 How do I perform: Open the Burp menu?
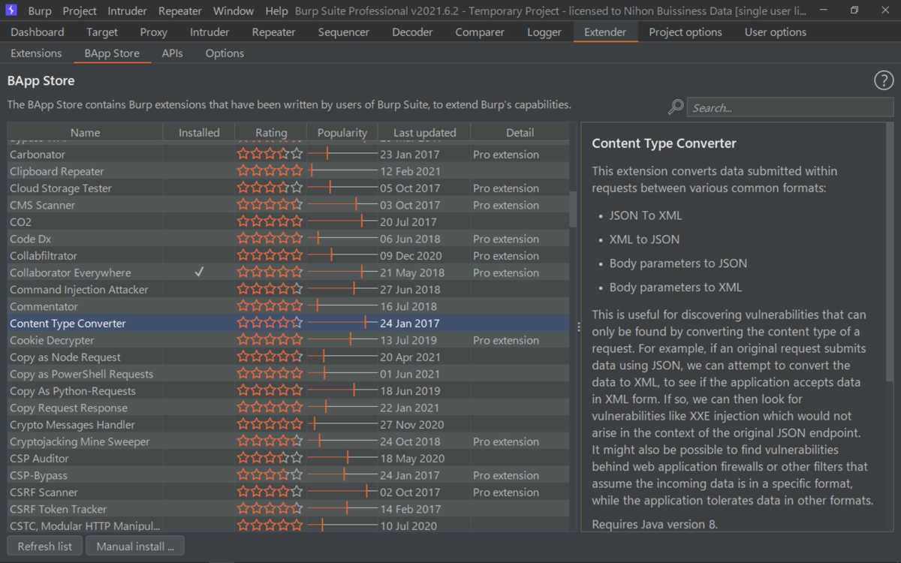click(x=40, y=11)
